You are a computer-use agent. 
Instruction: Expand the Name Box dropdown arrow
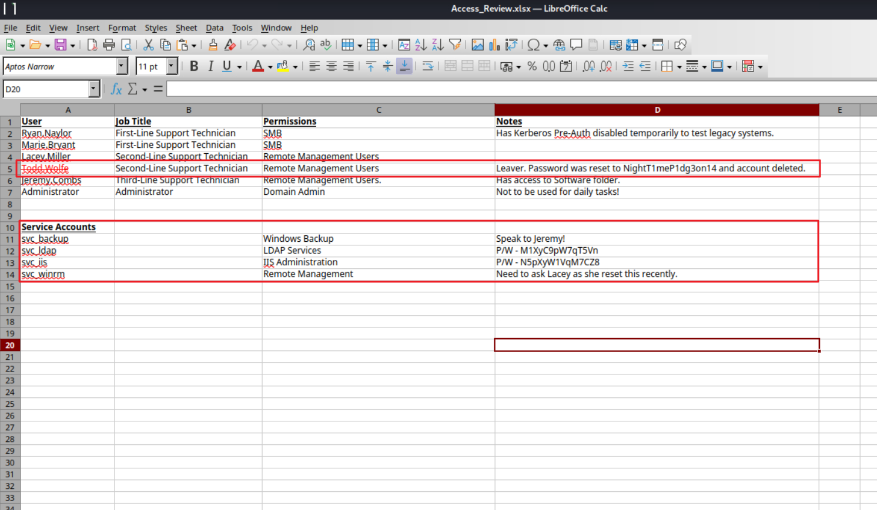tap(93, 89)
